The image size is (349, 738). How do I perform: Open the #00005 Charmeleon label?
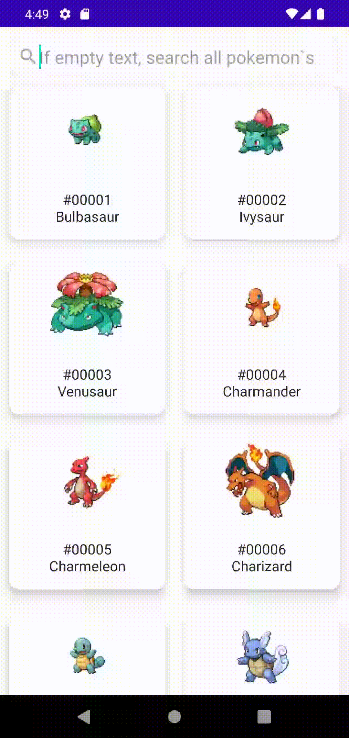click(x=87, y=558)
